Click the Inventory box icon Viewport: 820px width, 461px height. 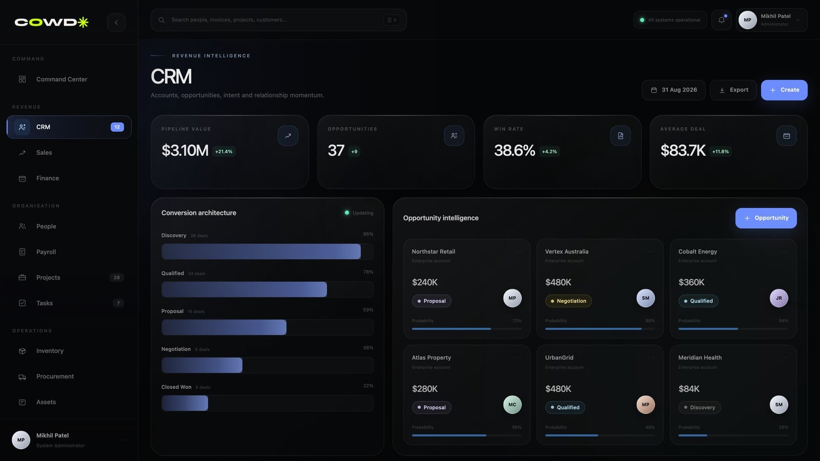[22, 351]
